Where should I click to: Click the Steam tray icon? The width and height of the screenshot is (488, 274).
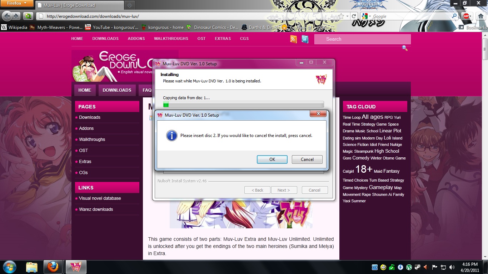point(417,267)
